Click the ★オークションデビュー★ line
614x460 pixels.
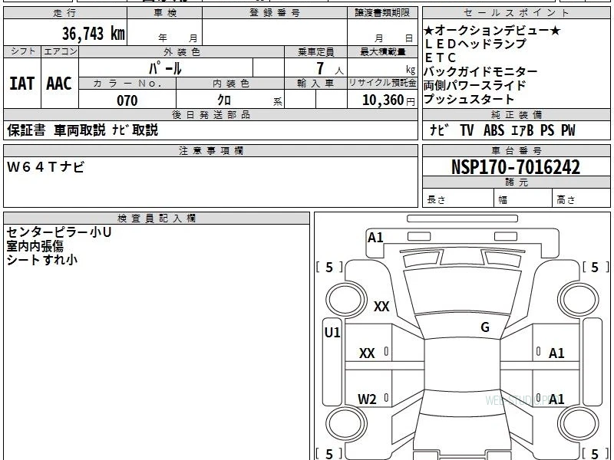coord(492,31)
